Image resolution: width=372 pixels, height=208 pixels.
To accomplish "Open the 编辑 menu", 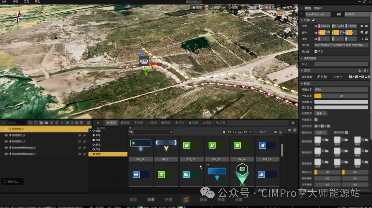I will (15, 2).
